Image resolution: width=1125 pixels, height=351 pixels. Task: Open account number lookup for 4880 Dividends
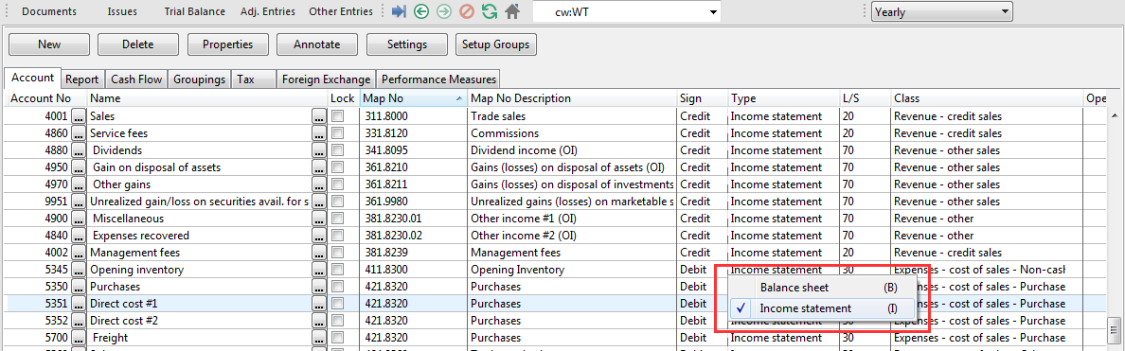pyautogui.click(x=79, y=150)
